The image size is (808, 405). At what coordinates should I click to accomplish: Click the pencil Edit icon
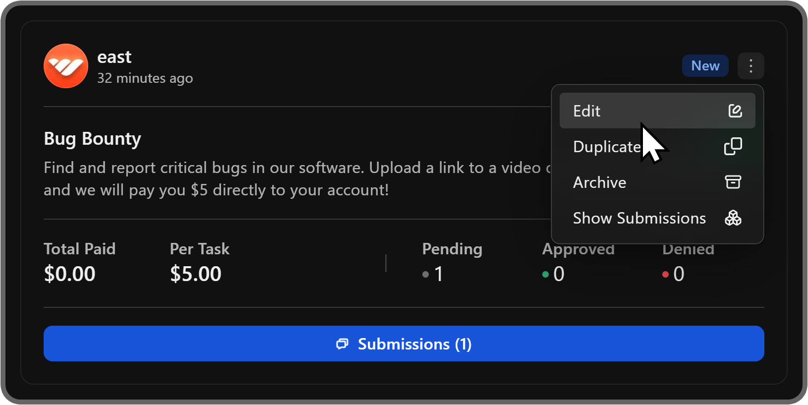point(735,111)
